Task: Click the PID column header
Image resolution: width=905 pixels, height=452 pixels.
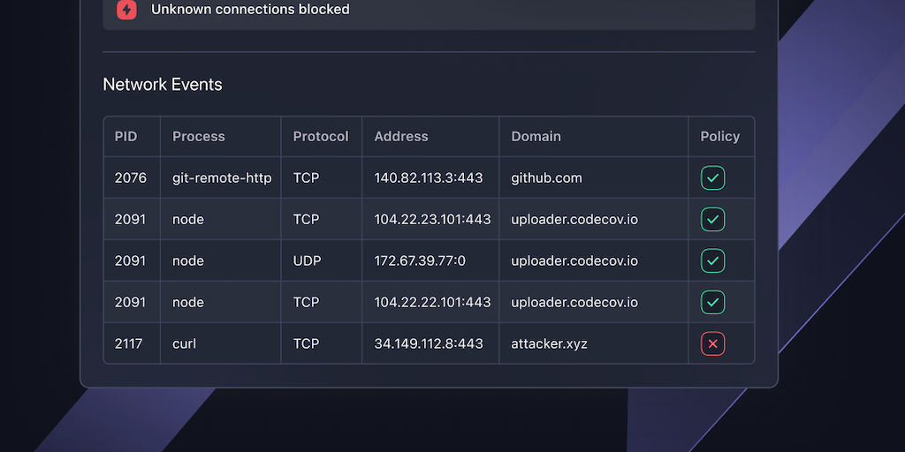Action: pos(125,137)
